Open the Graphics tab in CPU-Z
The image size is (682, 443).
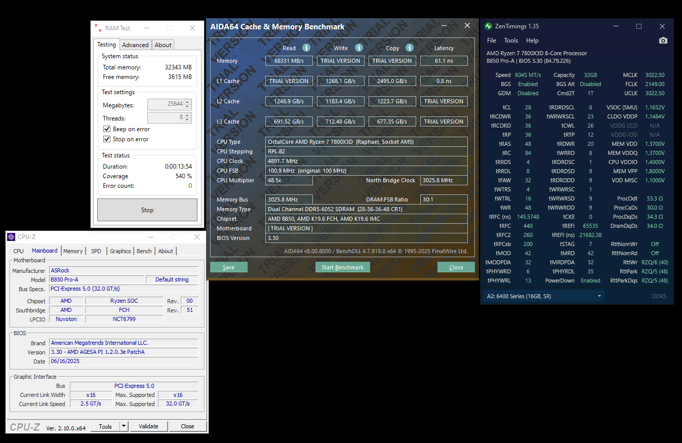121,251
